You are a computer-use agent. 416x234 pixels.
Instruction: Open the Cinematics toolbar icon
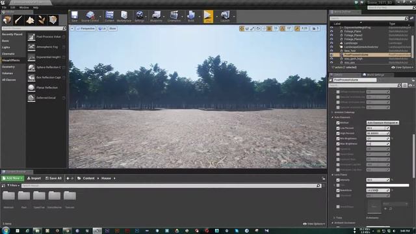[174, 16]
